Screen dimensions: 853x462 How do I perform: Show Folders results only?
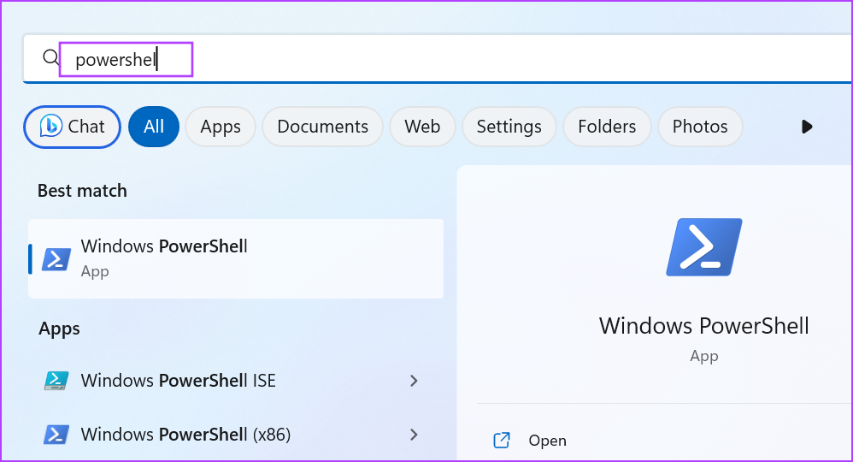607,127
